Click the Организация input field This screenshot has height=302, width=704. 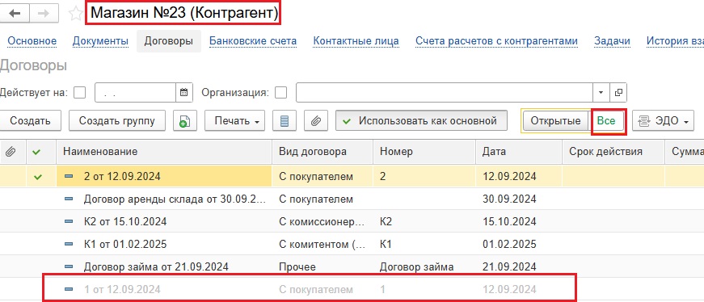[x=444, y=92]
